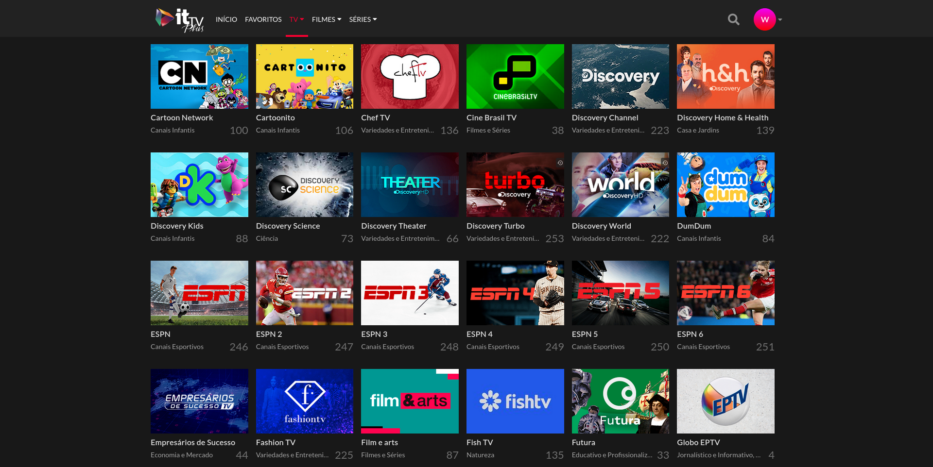Open the Cine Brasil TV thumbnail

[x=515, y=76]
